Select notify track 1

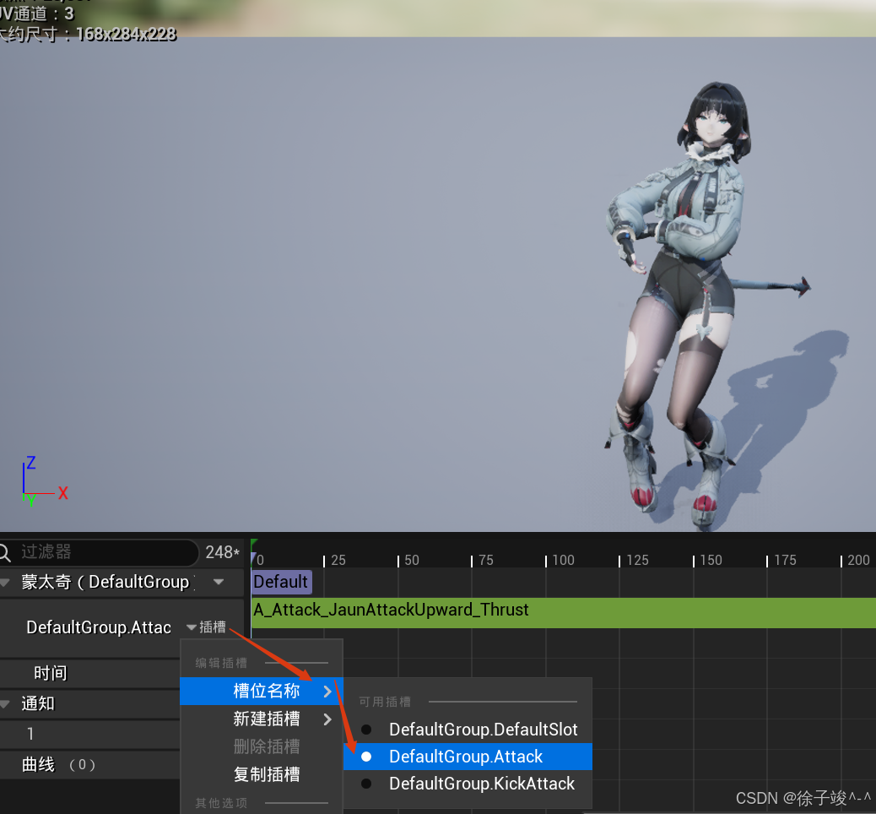point(90,734)
